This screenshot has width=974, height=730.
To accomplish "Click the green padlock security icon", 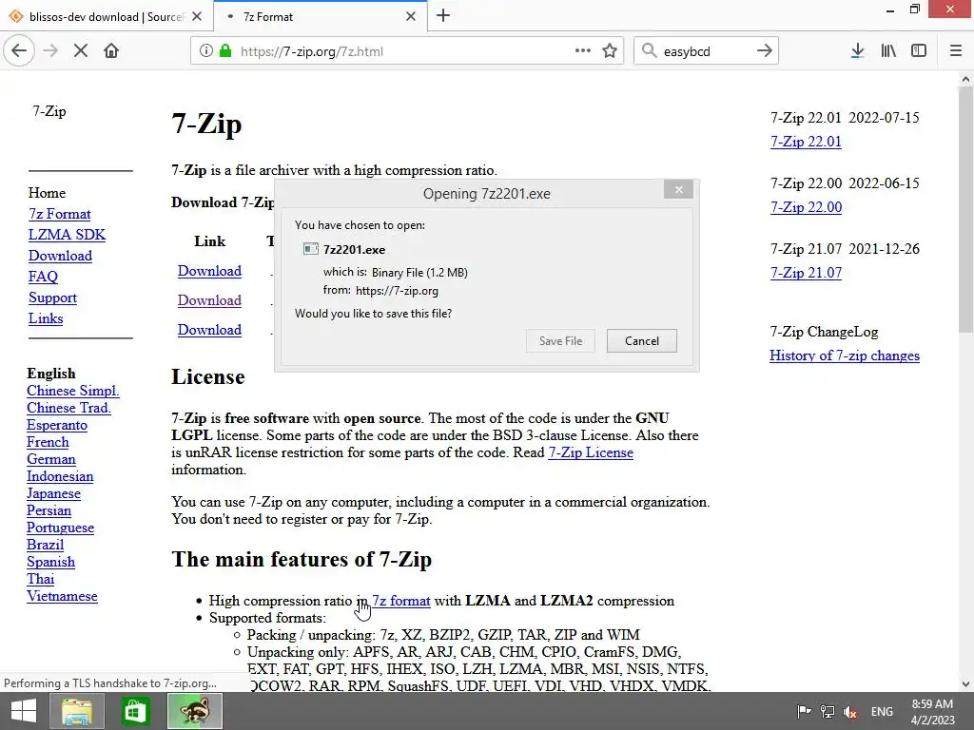I will click(x=224, y=51).
